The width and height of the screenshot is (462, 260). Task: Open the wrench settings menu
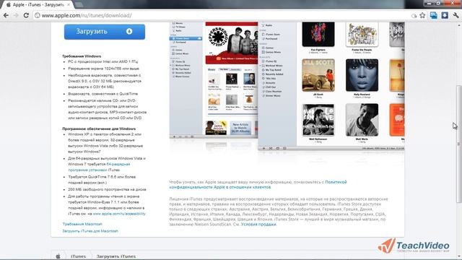click(456, 15)
